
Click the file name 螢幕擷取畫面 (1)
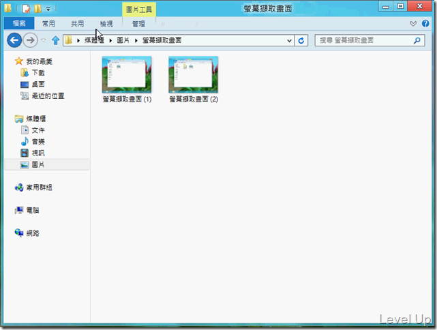(127, 100)
